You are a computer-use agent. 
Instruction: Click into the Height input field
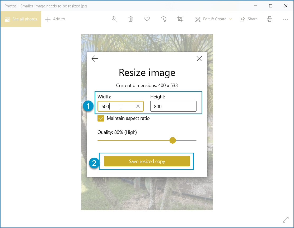coord(173,106)
